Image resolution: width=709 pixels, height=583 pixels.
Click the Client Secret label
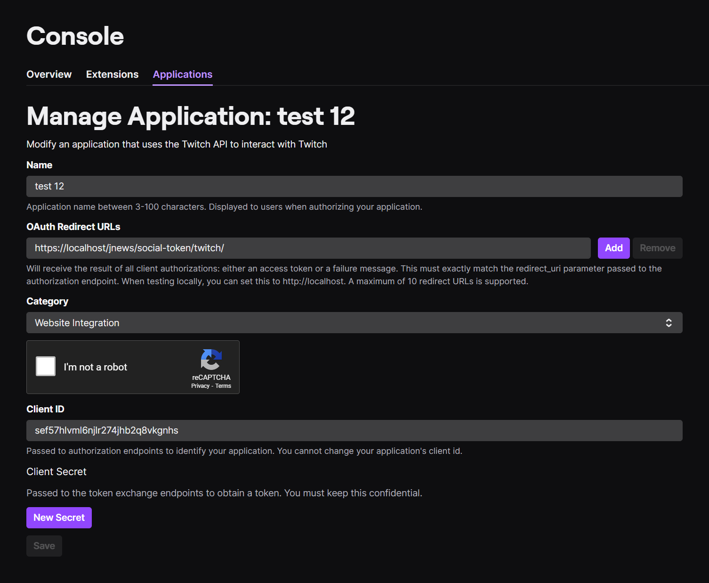click(56, 472)
